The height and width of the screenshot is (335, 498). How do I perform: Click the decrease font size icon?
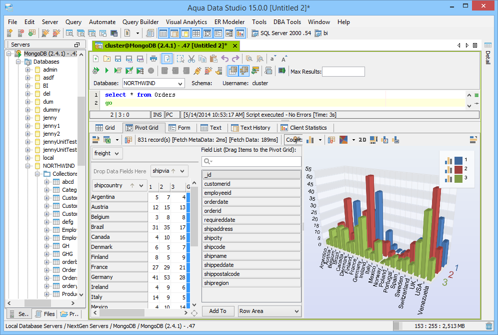click(273, 59)
